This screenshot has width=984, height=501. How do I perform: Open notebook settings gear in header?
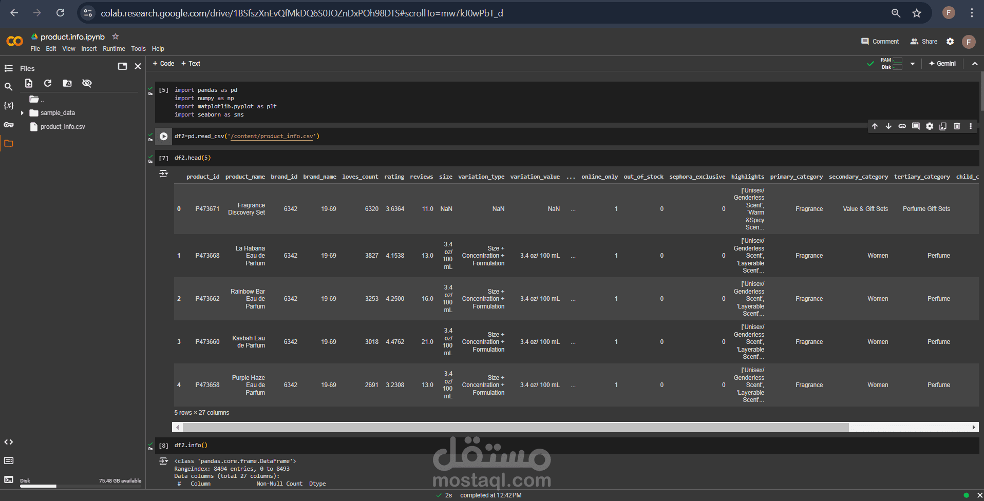(950, 42)
